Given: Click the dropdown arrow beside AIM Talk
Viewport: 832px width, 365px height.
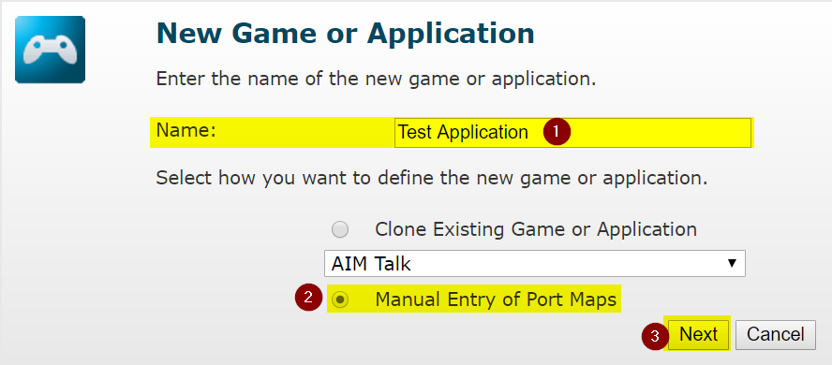Looking at the screenshot, I should (732, 263).
